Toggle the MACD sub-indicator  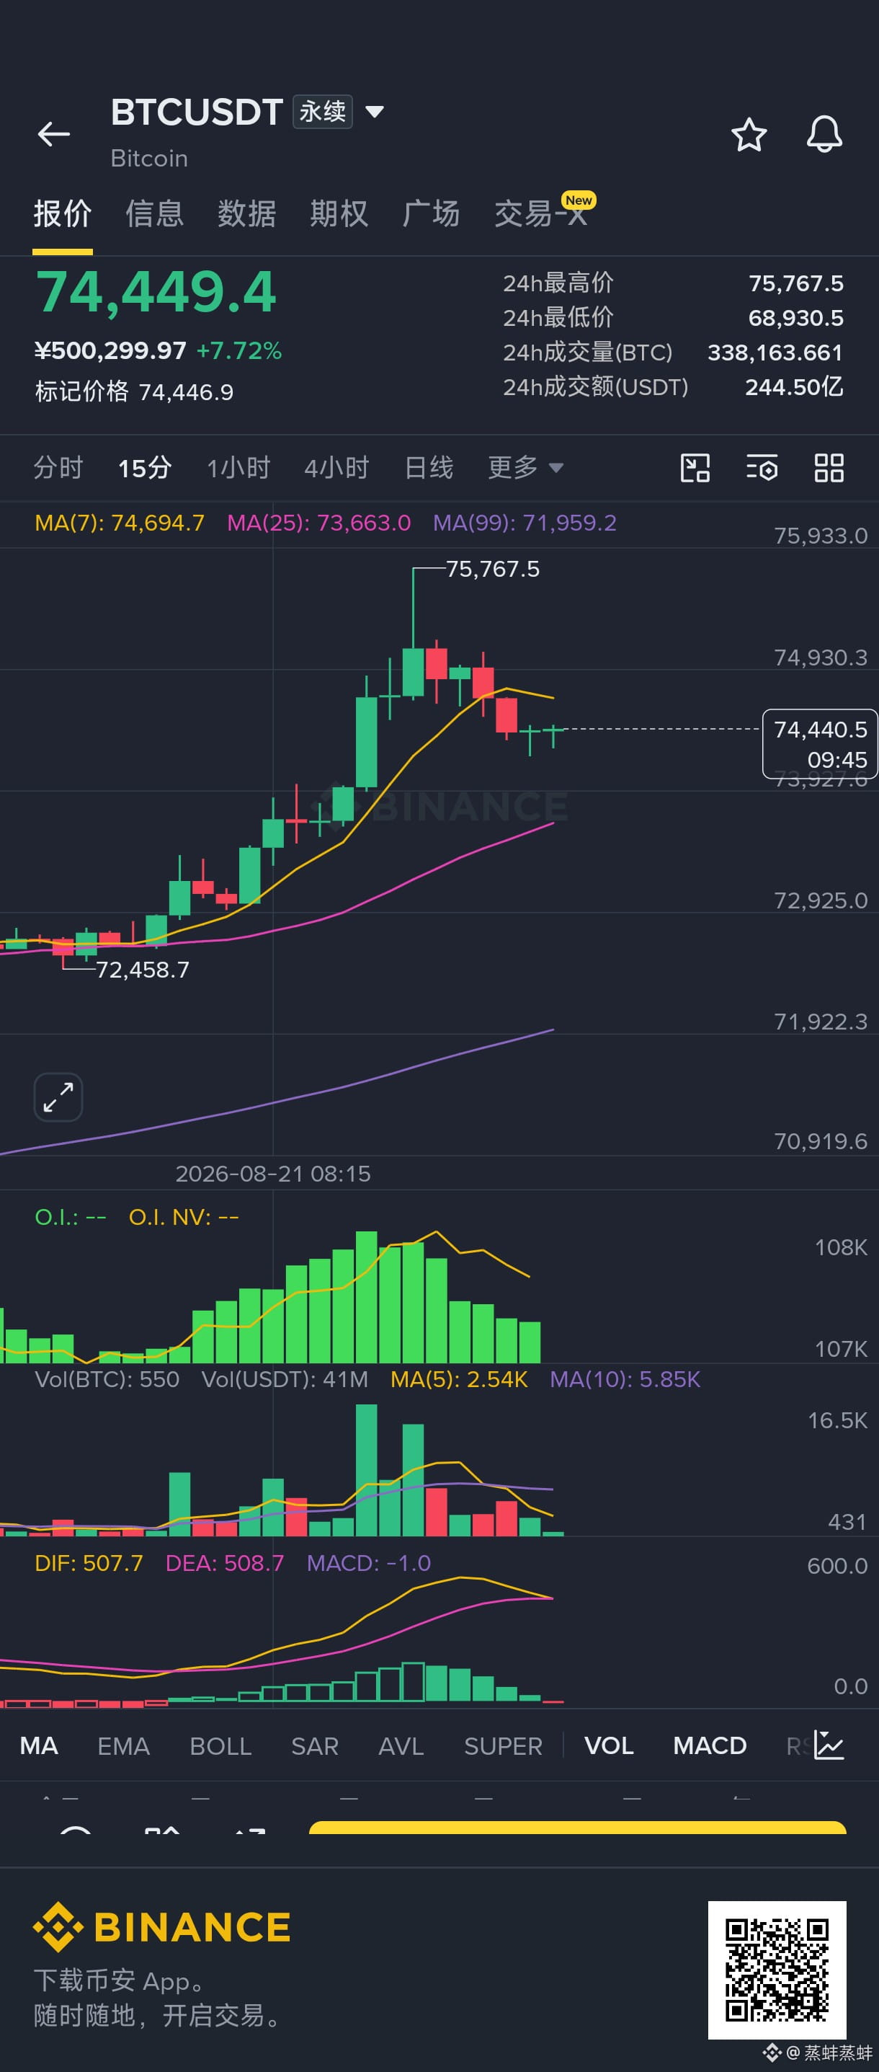[710, 1746]
